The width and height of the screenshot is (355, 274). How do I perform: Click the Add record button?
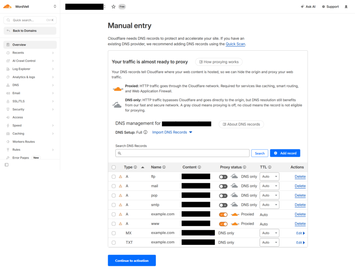pos(285,153)
